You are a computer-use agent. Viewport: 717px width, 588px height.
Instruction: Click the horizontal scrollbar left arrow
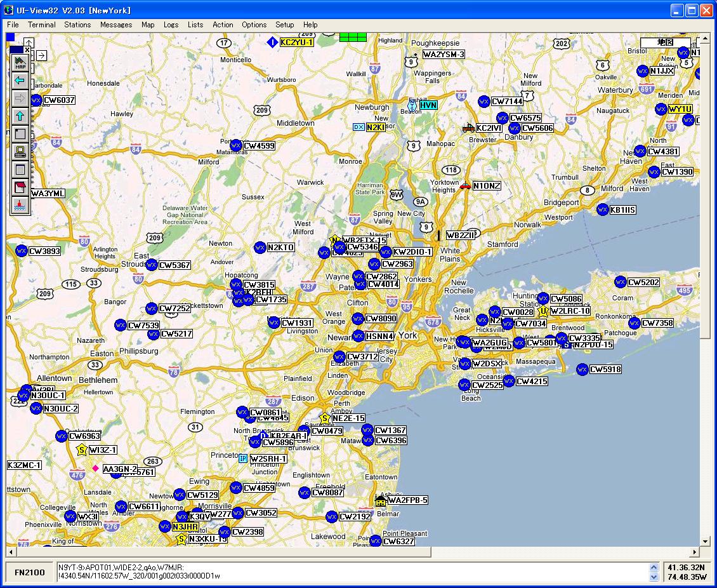(10, 552)
